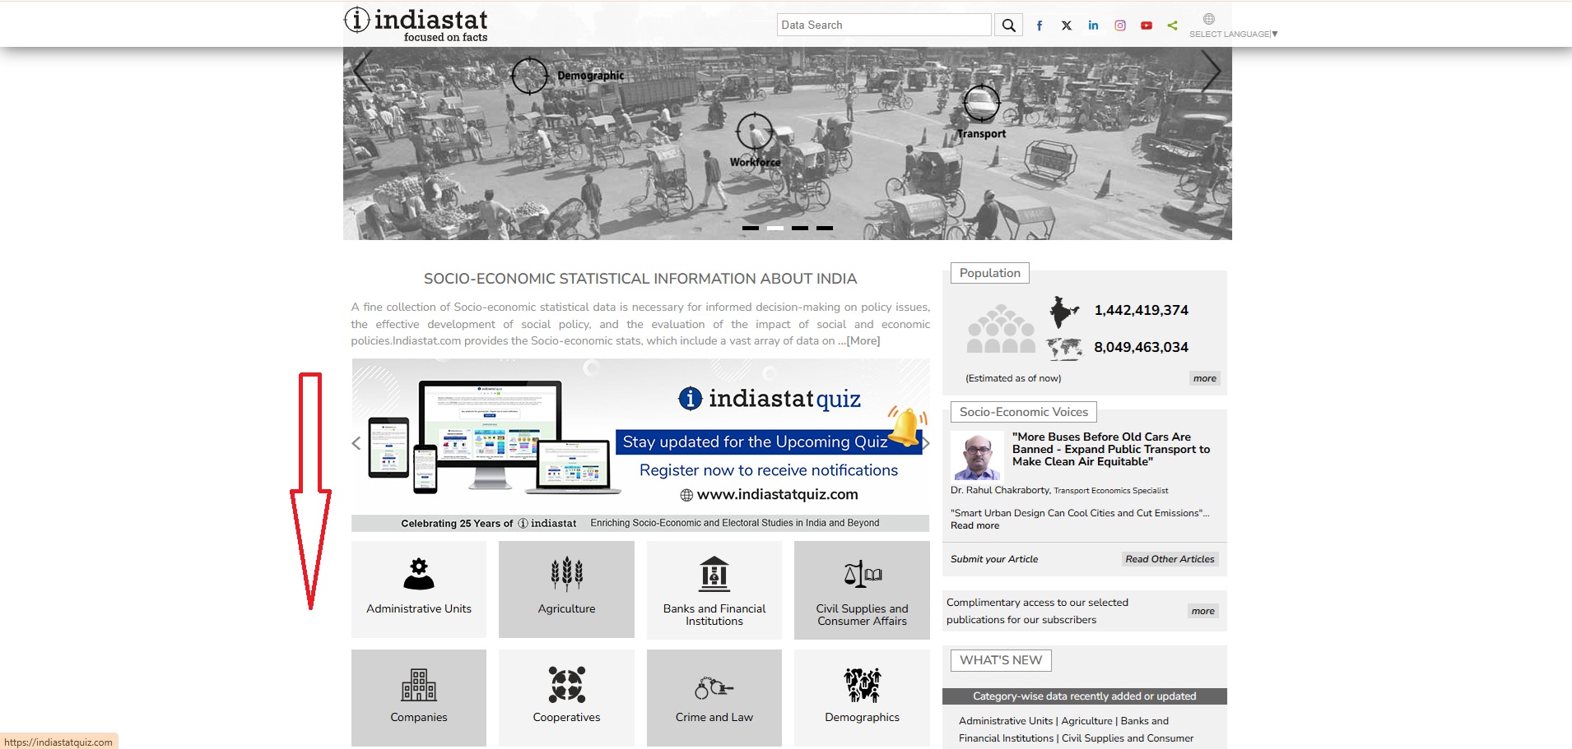Click Read Other Articles button

pyautogui.click(x=1170, y=559)
